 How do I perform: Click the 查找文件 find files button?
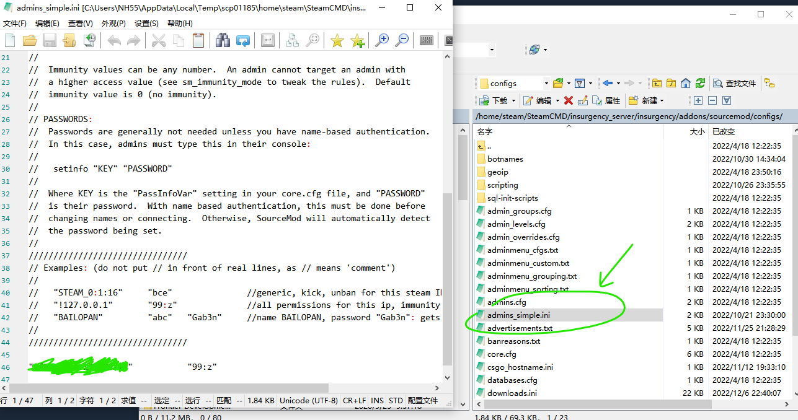(x=735, y=83)
